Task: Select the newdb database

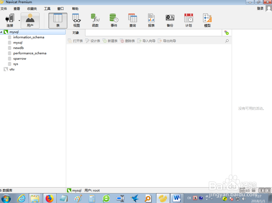Action: [18, 48]
